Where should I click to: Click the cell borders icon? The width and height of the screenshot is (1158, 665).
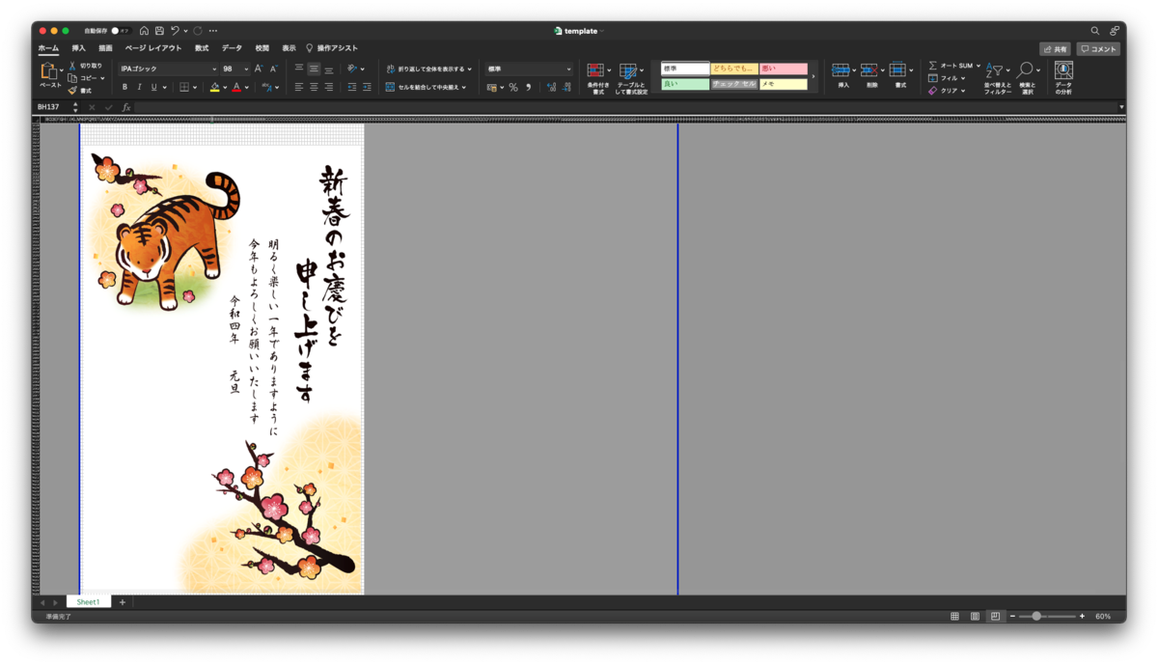click(184, 87)
